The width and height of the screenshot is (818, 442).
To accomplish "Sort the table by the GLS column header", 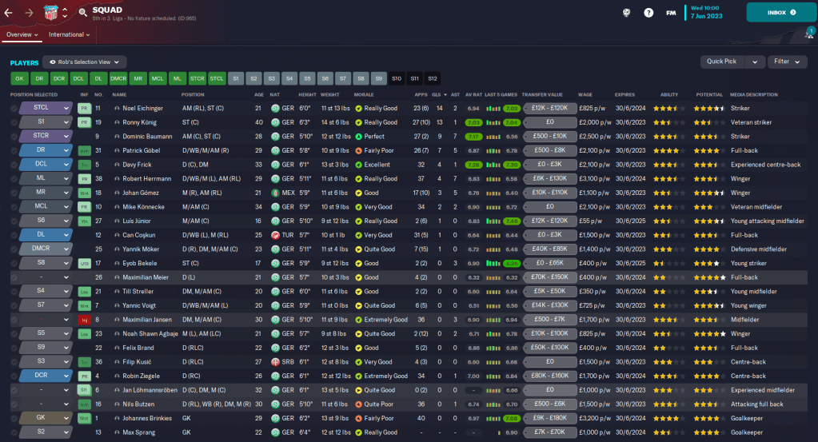I will pos(437,94).
